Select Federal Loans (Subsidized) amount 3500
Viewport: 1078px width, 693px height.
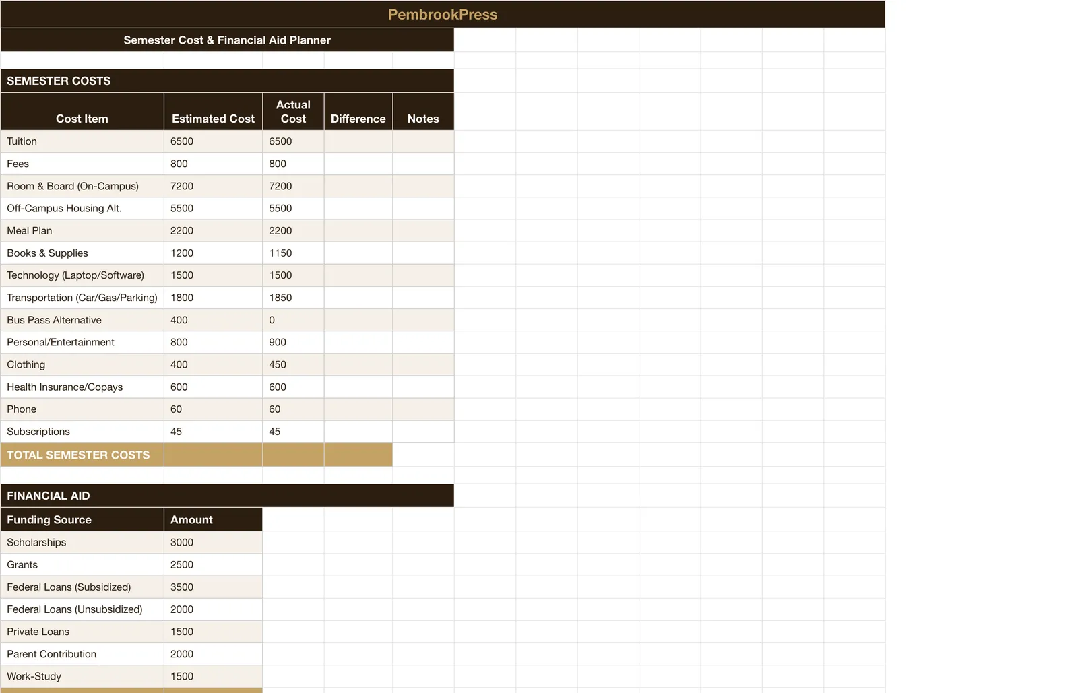[x=213, y=587]
